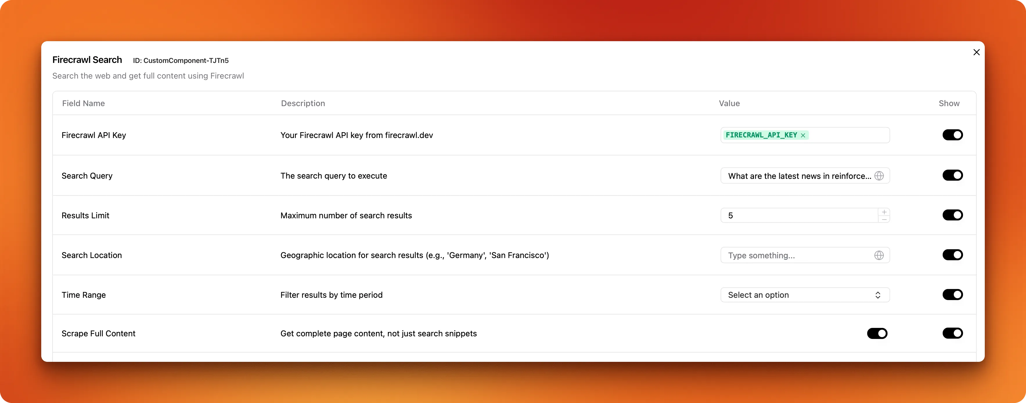Image resolution: width=1026 pixels, height=403 pixels.
Task: Click the Field Name column header
Action: [83, 103]
